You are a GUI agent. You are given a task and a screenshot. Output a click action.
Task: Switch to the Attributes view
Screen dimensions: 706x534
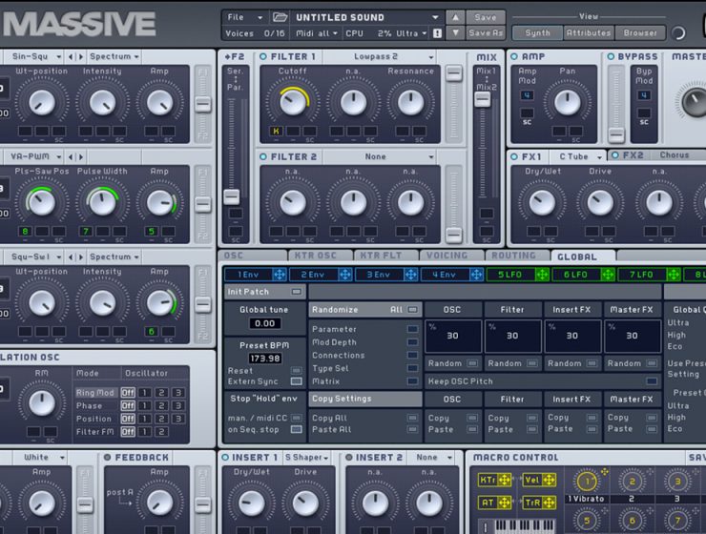(x=589, y=32)
